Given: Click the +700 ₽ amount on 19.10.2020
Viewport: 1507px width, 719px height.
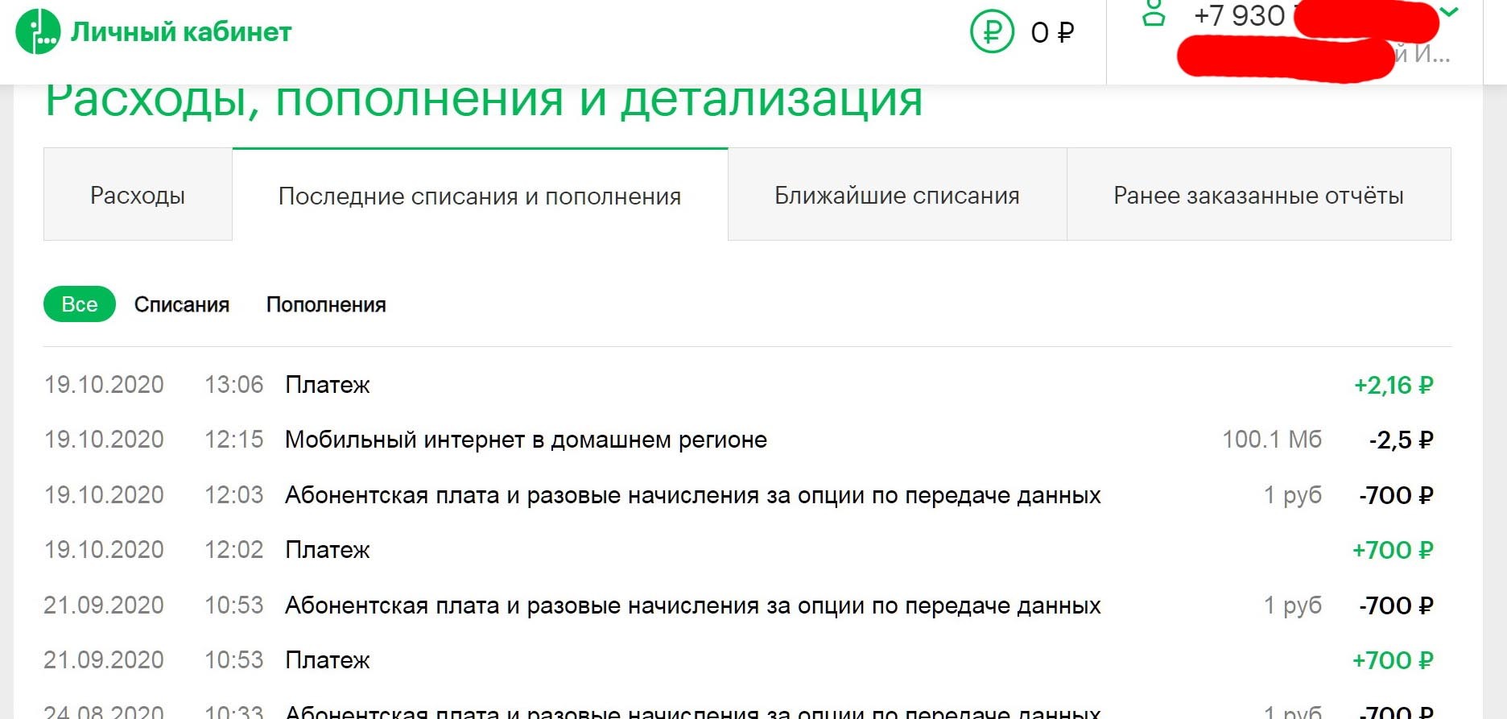Looking at the screenshot, I should [1393, 550].
